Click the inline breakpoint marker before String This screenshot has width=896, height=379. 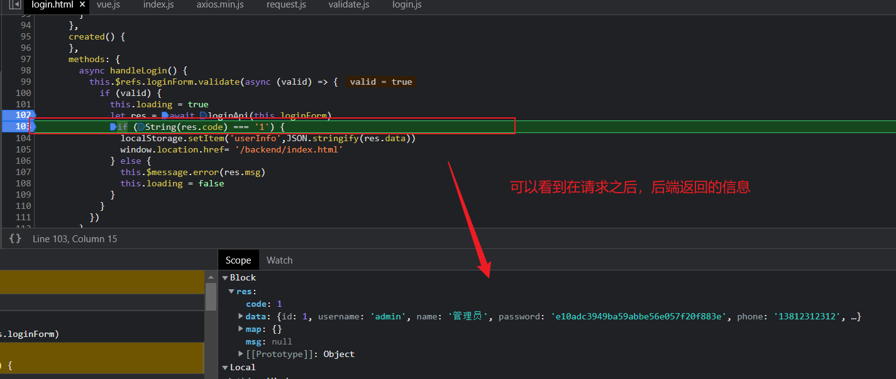(141, 127)
